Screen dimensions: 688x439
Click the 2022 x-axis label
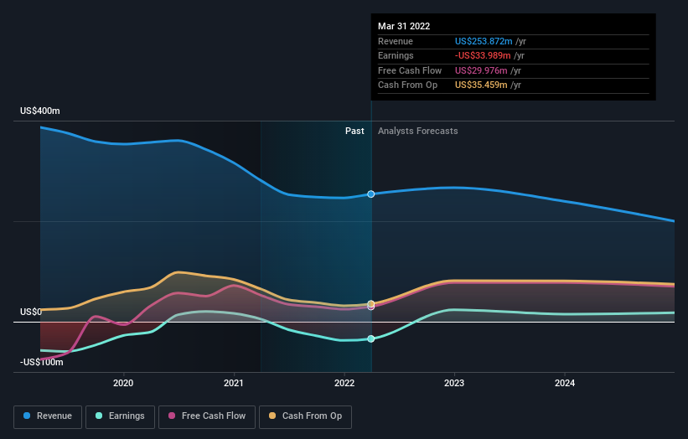pyautogui.click(x=344, y=383)
